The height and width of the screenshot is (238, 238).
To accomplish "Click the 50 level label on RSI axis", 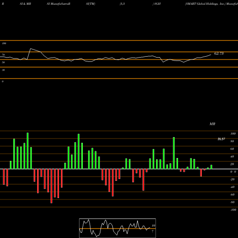I will click(x=3, y=62).
